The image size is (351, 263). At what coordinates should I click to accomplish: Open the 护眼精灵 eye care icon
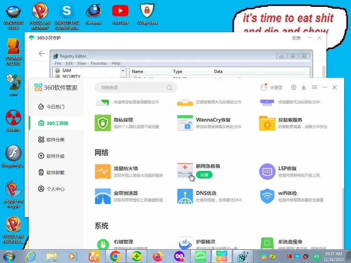coord(185,243)
